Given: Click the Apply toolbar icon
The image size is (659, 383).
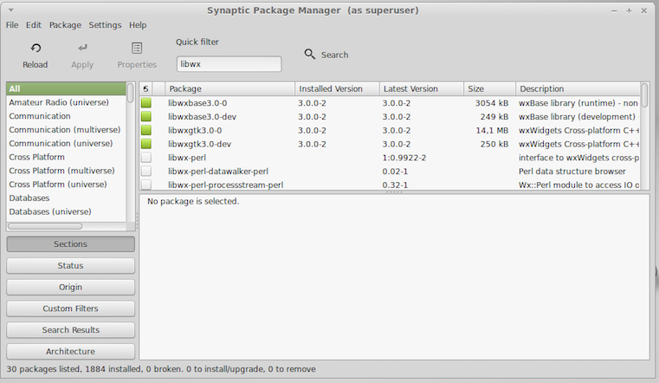Looking at the screenshot, I should 82,49.
